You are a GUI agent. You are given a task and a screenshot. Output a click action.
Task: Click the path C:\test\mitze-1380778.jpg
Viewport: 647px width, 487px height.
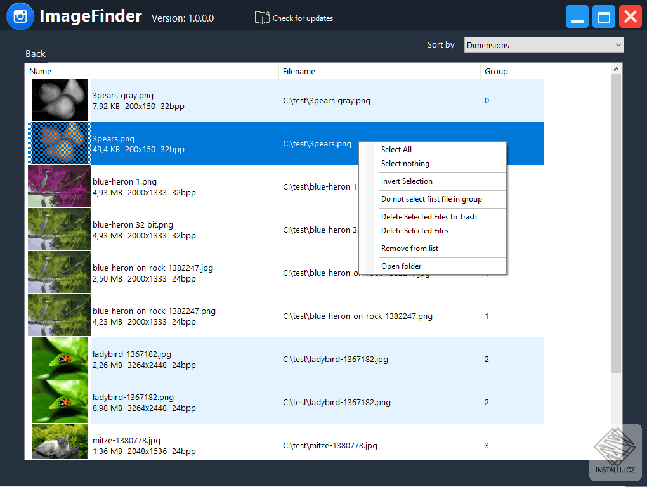pyautogui.click(x=330, y=445)
